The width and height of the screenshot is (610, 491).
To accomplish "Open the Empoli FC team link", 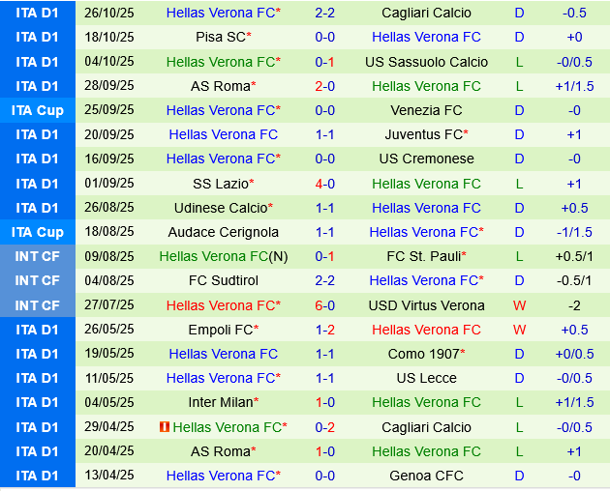I will tap(220, 330).
